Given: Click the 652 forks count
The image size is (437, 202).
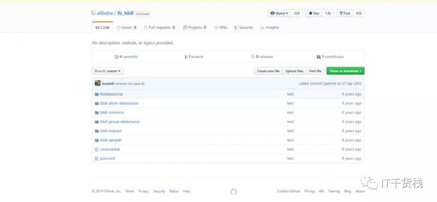Looking at the screenshot, I should click(359, 13).
